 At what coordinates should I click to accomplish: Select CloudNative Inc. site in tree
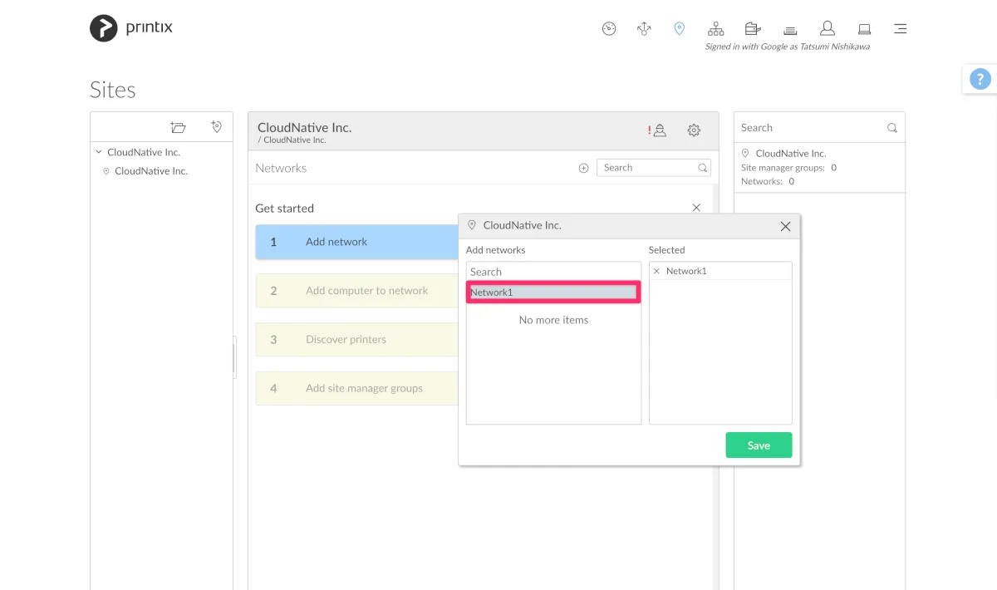[x=150, y=171]
